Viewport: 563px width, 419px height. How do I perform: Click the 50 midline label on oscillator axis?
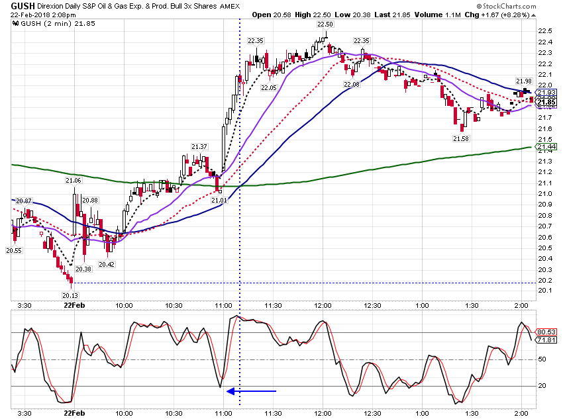[x=542, y=359]
